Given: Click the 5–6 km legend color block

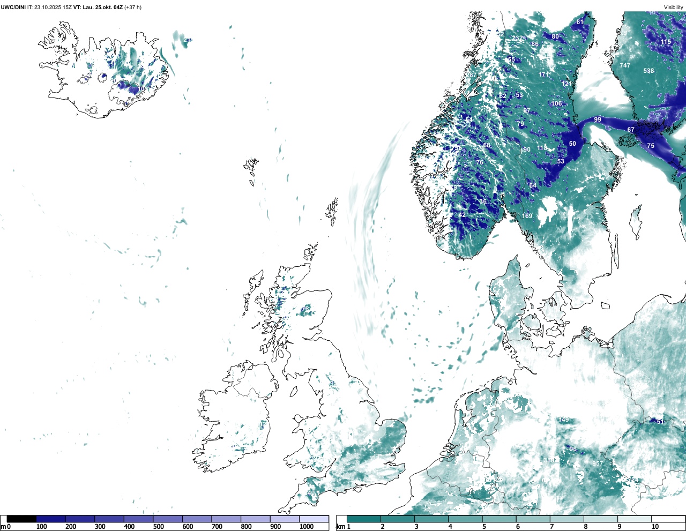Looking at the screenshot, I should tap(499, 519).
